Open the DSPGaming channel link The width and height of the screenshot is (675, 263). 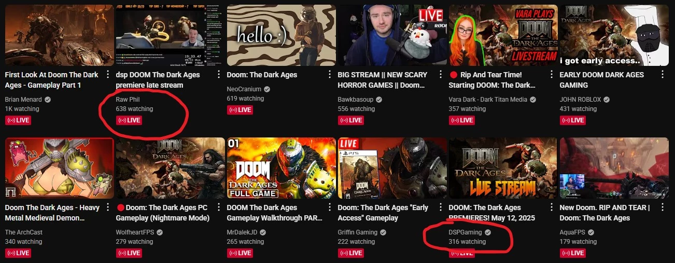[x=465, y=232]
